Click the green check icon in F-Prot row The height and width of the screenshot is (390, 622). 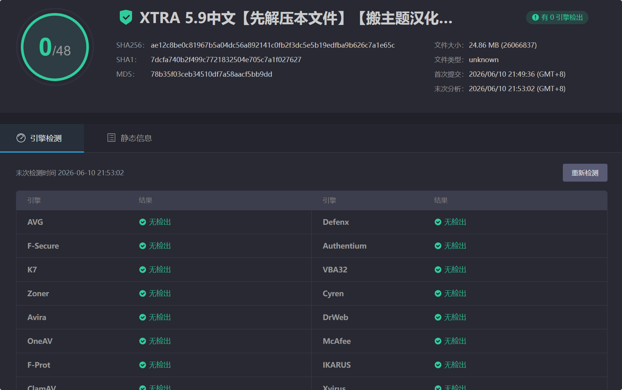(142, 365)
